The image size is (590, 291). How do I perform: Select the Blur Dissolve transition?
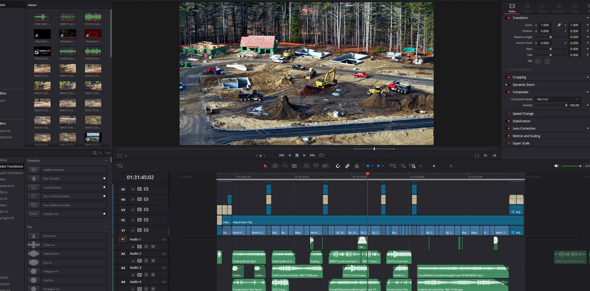tap(67, 179)
